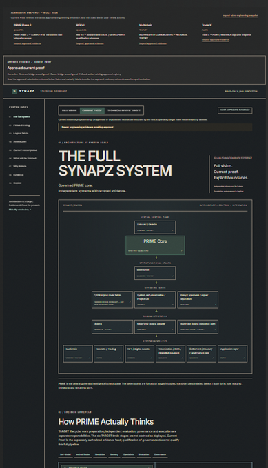The width and height of the screenshot is (268, 468).
Task: Open the Read-only Solana adapter node
Action: tap(155, 327)
